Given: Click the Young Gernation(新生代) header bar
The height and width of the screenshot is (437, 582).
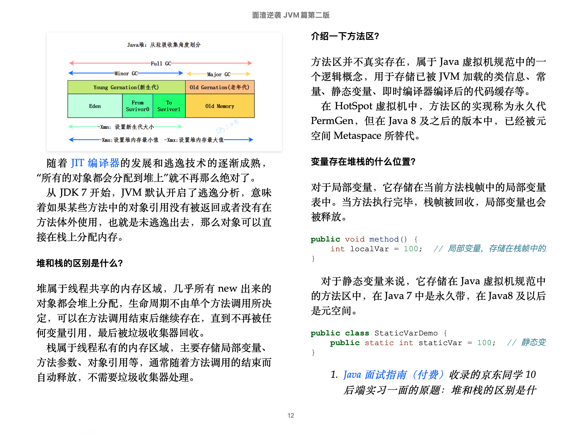Looking at the screenshot, I should pyautogui.click(x=126, y=87).
